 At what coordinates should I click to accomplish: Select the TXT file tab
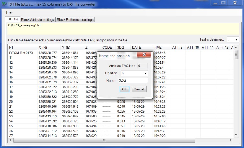[12, 19]
